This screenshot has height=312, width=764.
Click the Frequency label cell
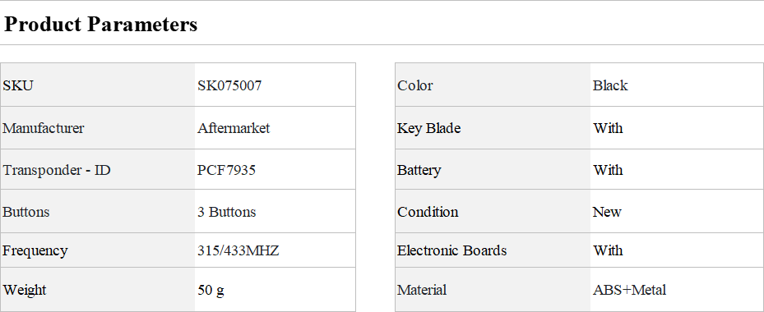[97, 250]
